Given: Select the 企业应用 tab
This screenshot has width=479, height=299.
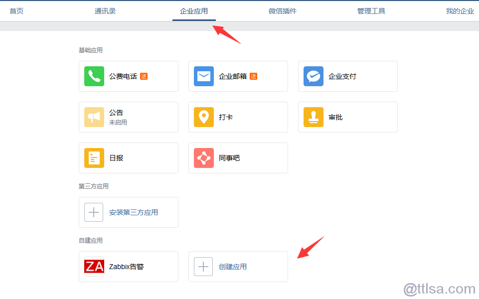Looking at the screenshot, I should [x=194, y=11].
